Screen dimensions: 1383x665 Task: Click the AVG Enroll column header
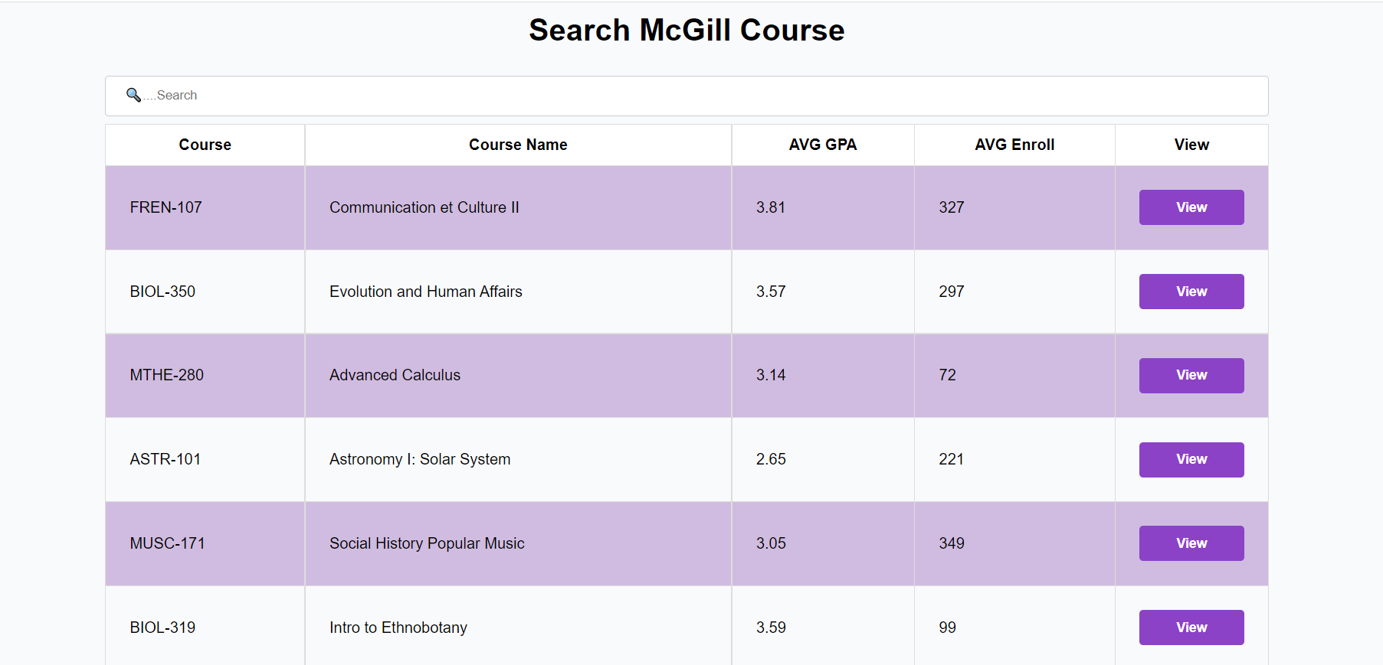(x=1014, y=145)
